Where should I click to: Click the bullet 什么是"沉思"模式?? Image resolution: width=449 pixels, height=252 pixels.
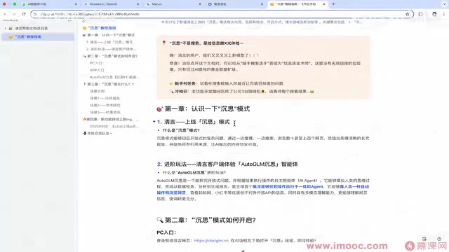(x=181, y=130)
